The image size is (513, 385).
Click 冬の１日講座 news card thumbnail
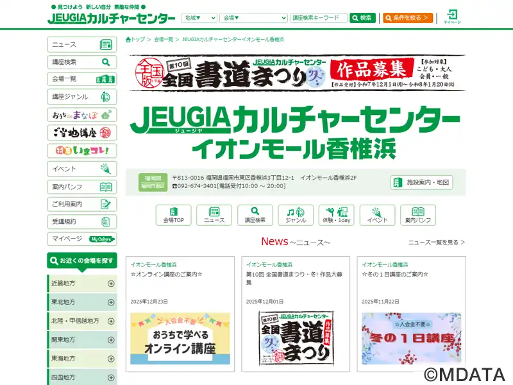[411, 339]
